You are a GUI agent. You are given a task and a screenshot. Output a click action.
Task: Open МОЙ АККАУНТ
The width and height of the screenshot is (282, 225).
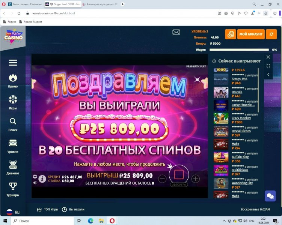coord(251,34)
